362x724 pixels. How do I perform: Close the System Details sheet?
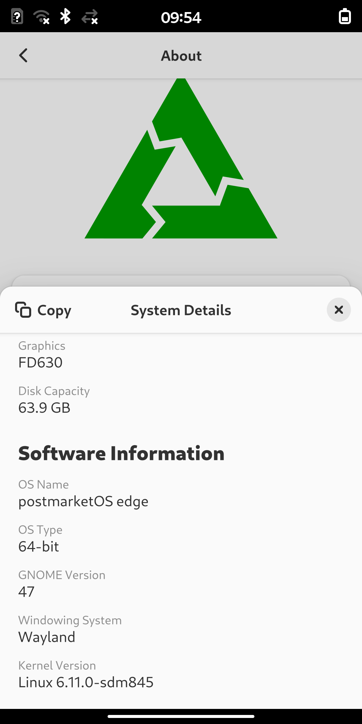click(x=339, y=310)
